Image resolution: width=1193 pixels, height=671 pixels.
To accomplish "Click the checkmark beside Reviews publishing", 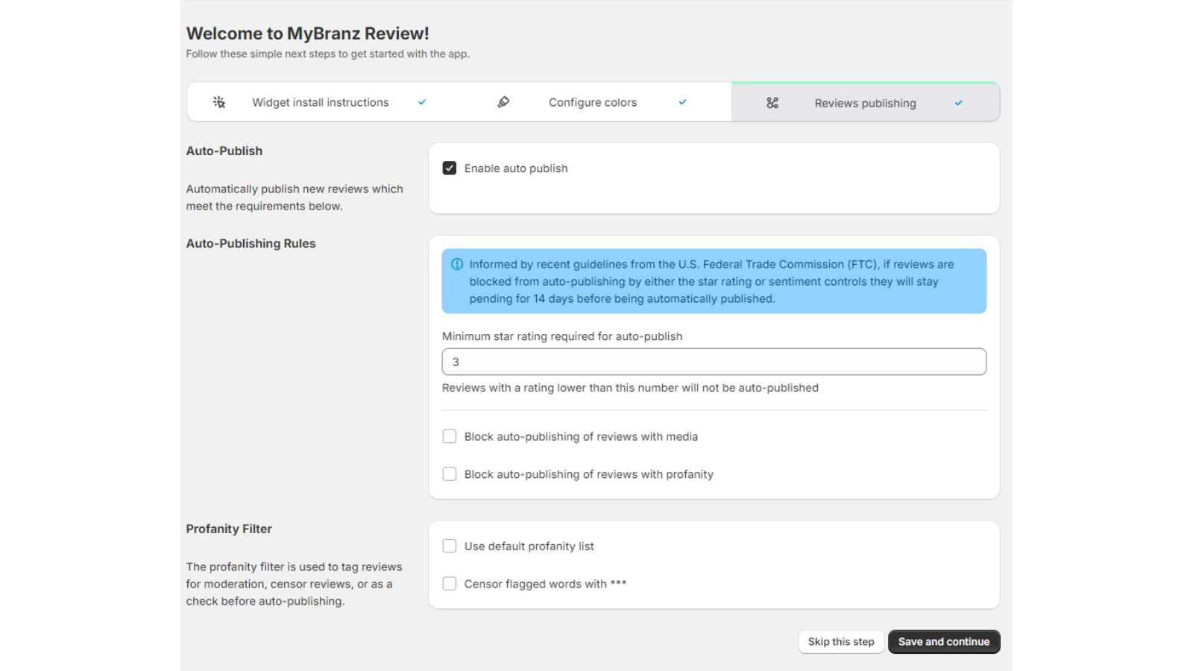I will (x=959, y=103).
